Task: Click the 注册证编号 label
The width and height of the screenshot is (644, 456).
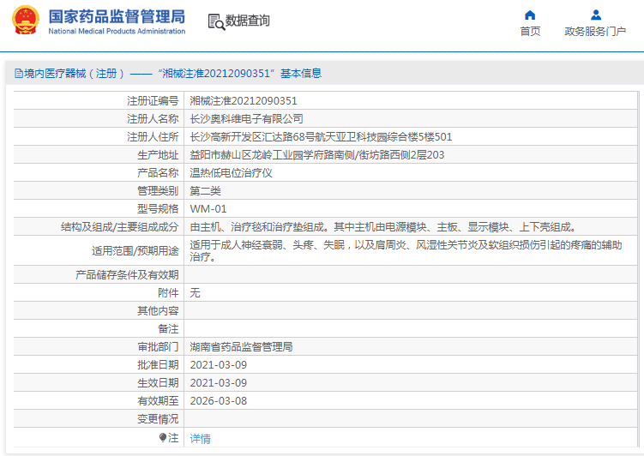Action: click(153, 101)
